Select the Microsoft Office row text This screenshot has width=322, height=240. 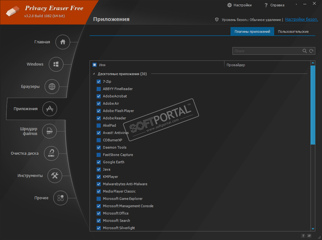point(116,213)
